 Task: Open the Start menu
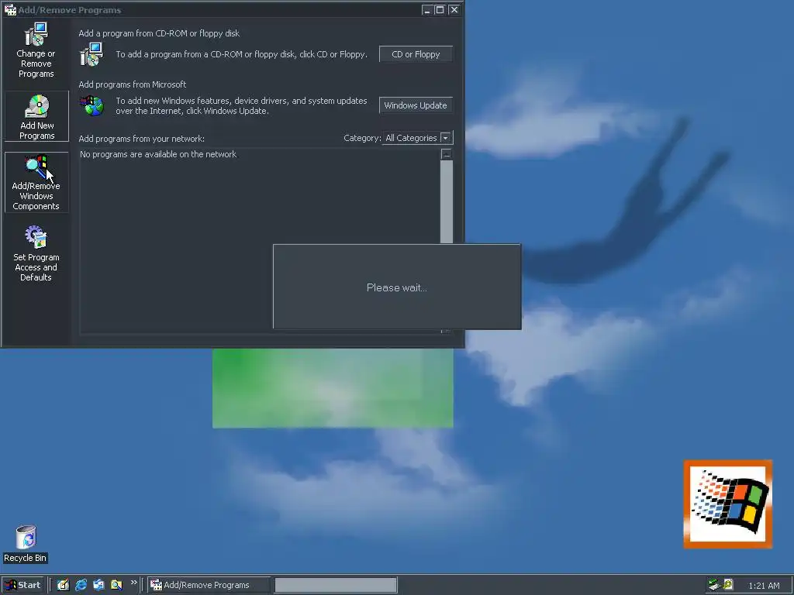tap(22, 585)
